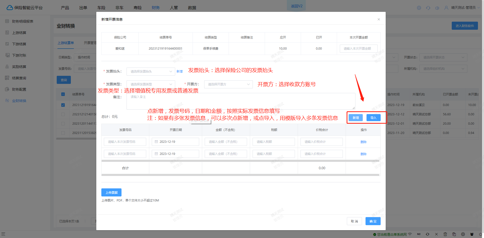Click the gear icon in bottom status bar
Image resolution: width=484 pixels, height=238 pixels.
pyautogui.click(x=463, y=234)
